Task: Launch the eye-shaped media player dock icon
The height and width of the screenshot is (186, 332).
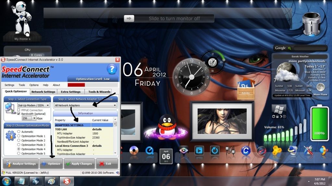Action: [x=183, y=150]
